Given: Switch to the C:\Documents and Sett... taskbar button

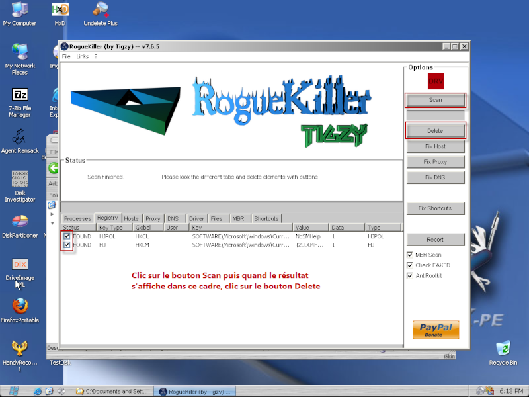Looking at the screenshot, I should tap(112, 392).
